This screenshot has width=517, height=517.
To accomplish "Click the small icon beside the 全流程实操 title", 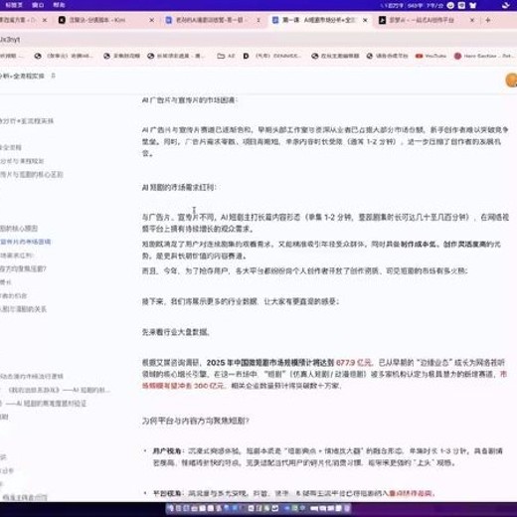I will (53, 76).
